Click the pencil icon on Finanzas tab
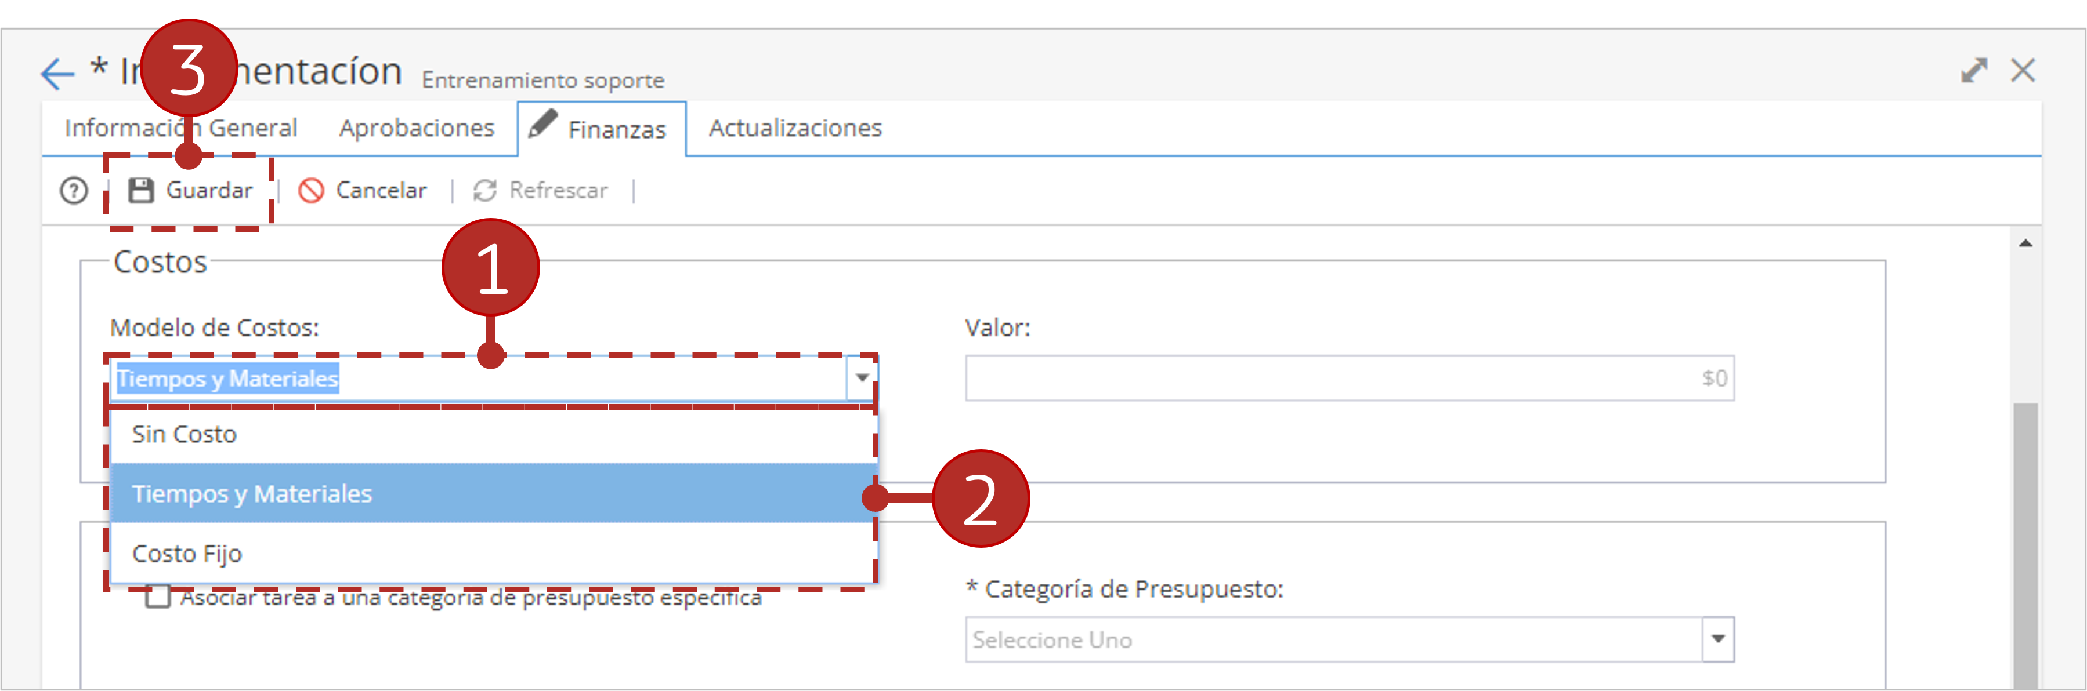 pos(542,124)
